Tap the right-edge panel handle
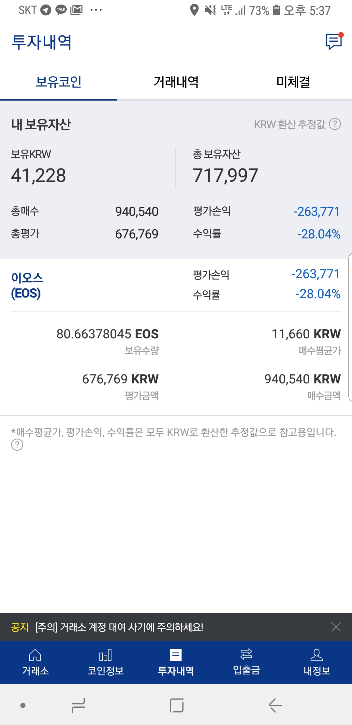The image size is (352, 725). click(x=350, y=327)
